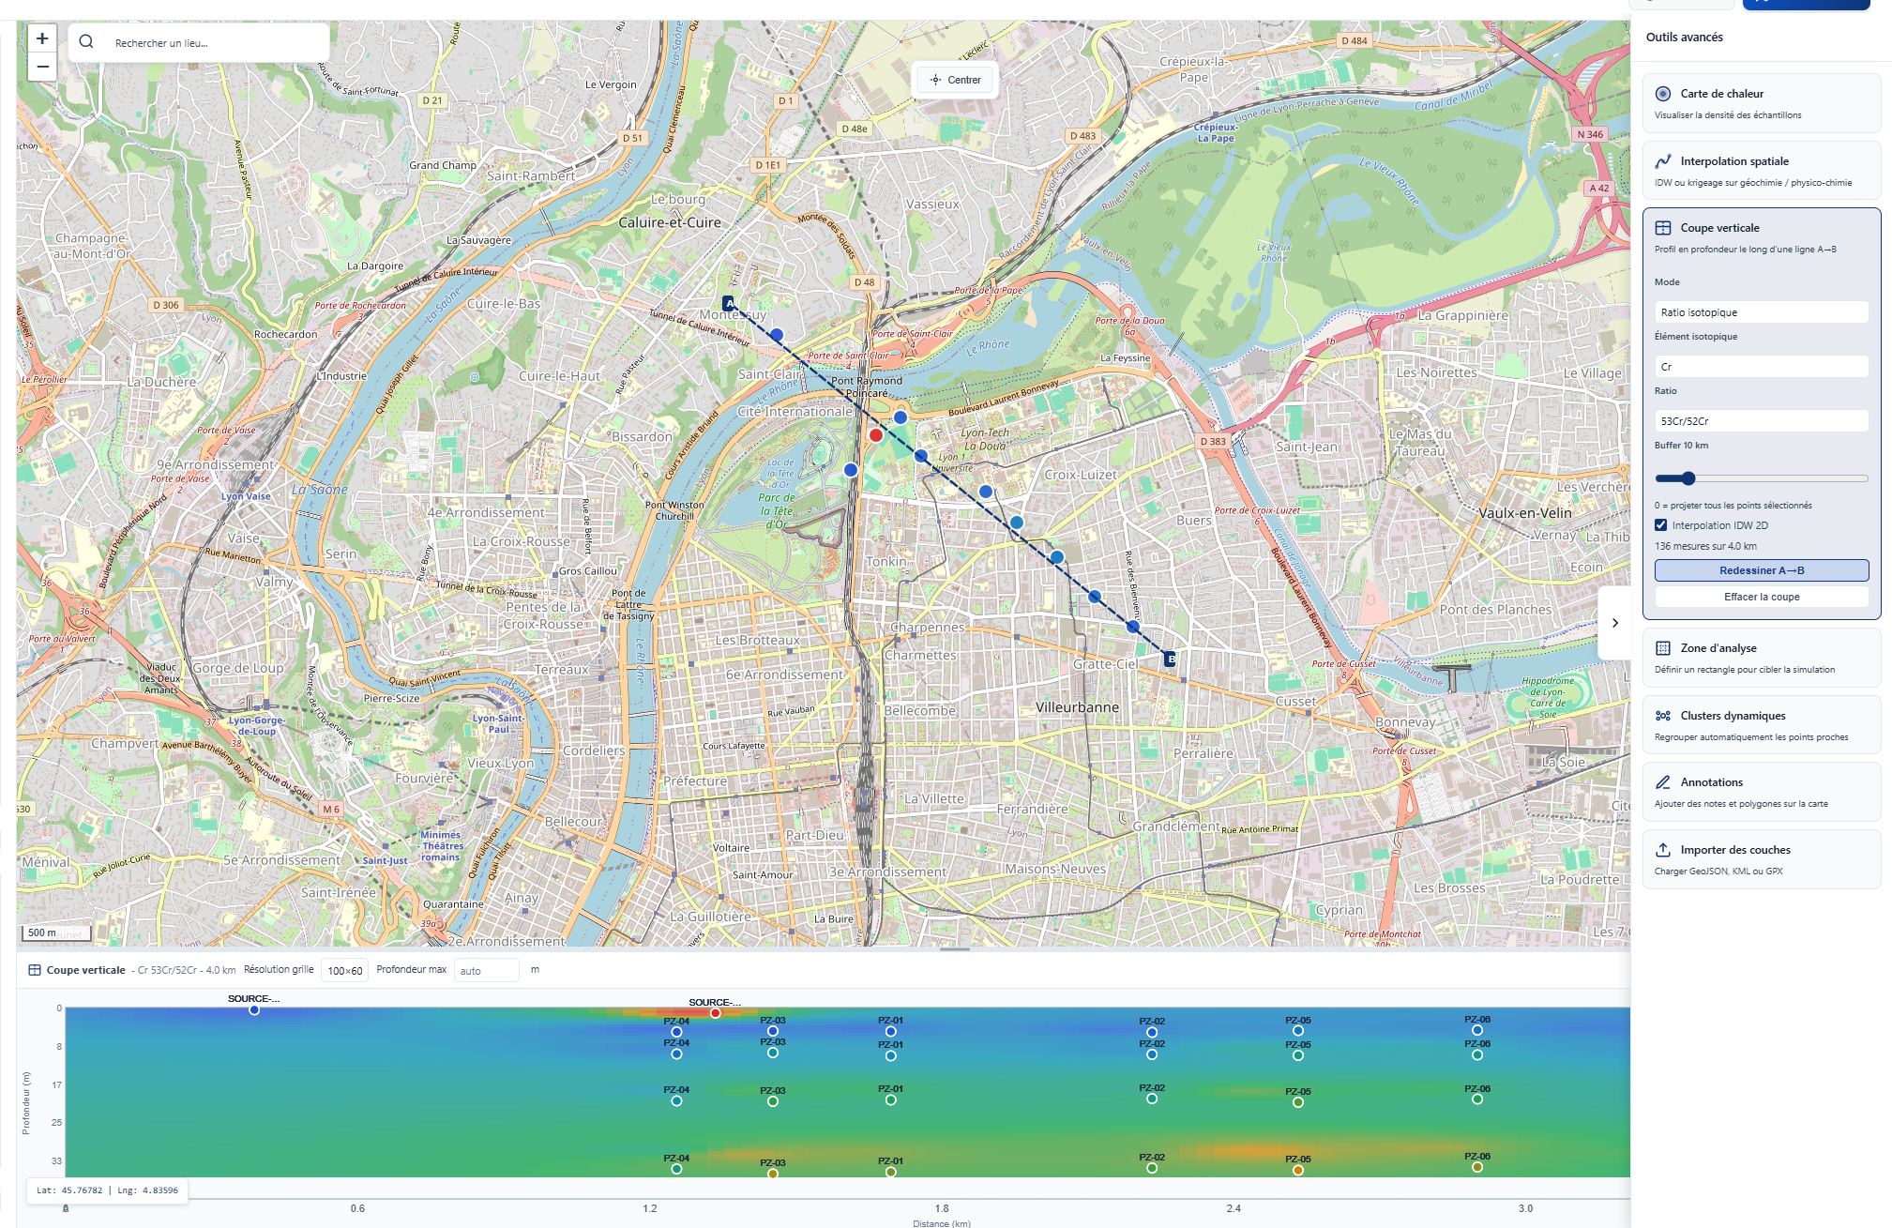Click the Centrer button on the map
The height and width of the screenshot is (1228, 1892).
coord(955,80)
